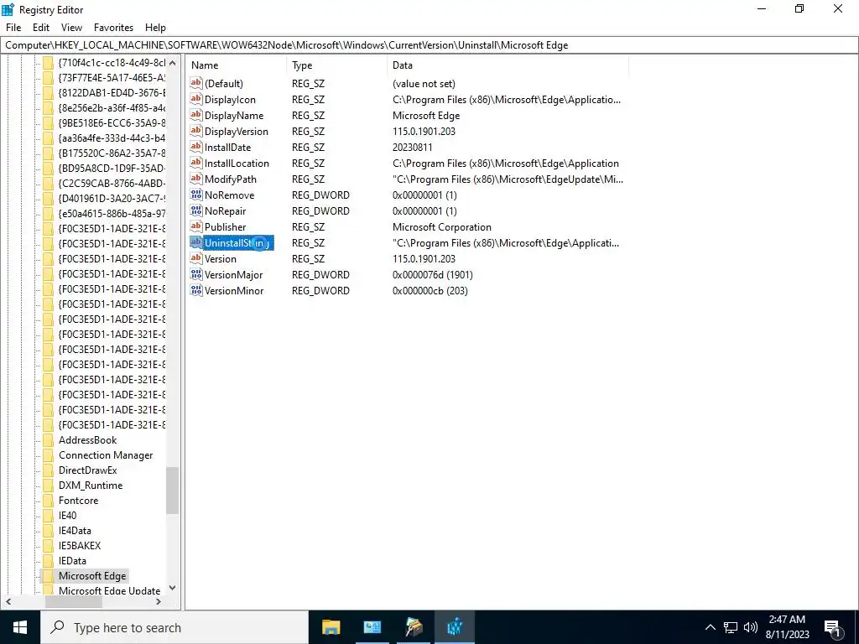Select the (Default) value string icon
Viewport: 859px width, 644px height.
click(x=196, y=83)
